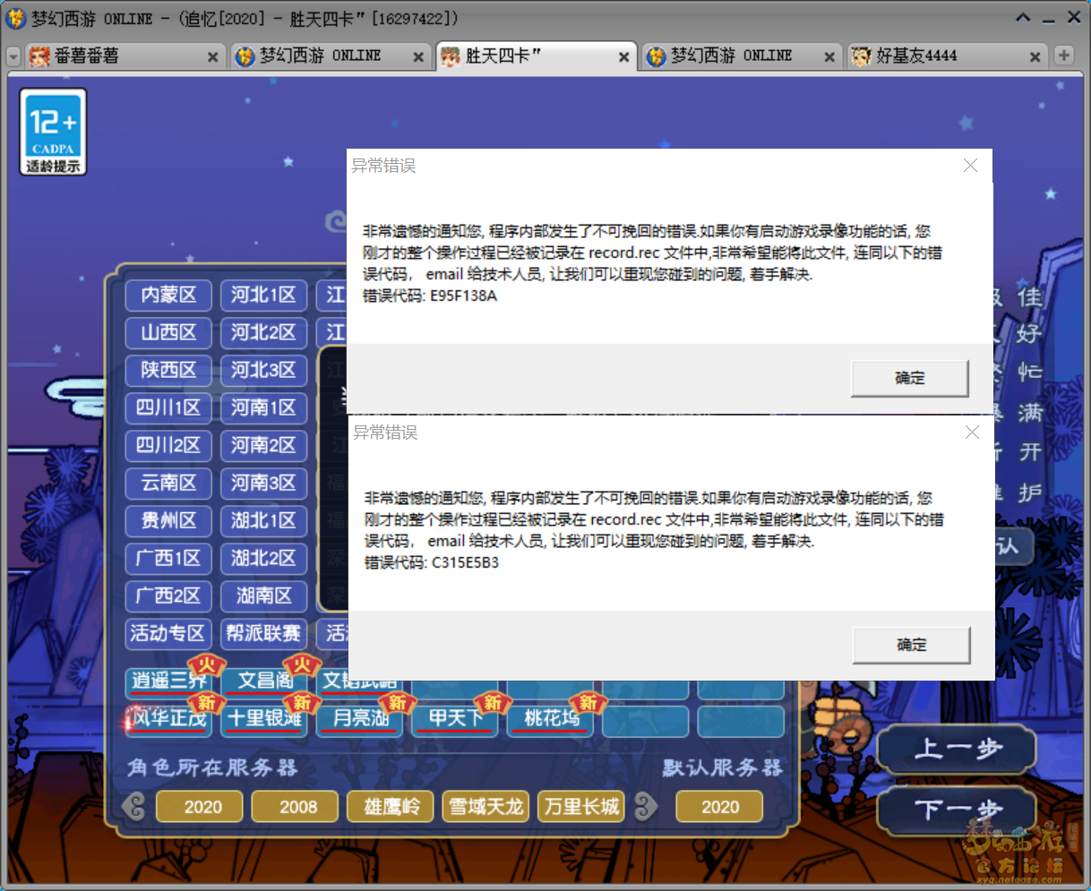Choose the 湖北2区 region
Viewport: 1091px width, 891px height.
263,558
